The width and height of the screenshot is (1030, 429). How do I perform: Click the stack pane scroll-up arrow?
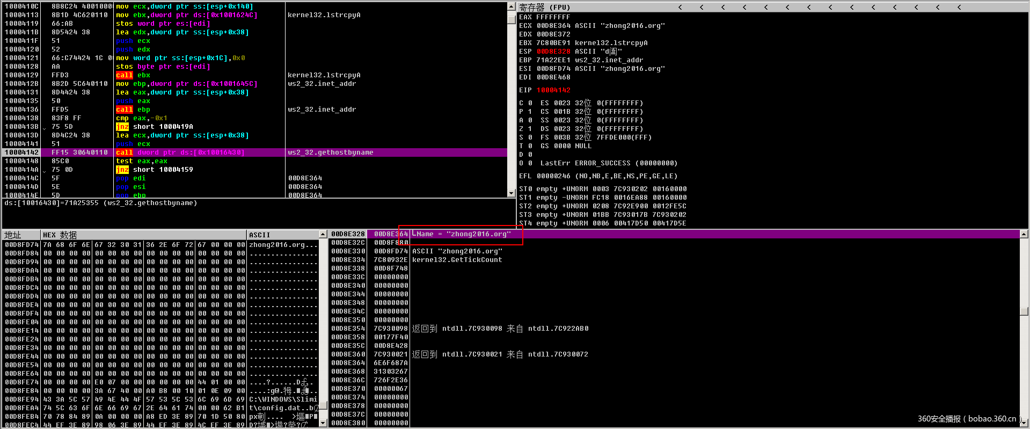click(x=1024, y=234)
